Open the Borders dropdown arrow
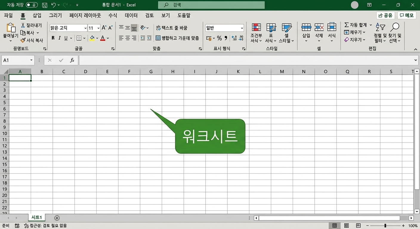This screenshot has width=420, height=229. click(84, 38)
